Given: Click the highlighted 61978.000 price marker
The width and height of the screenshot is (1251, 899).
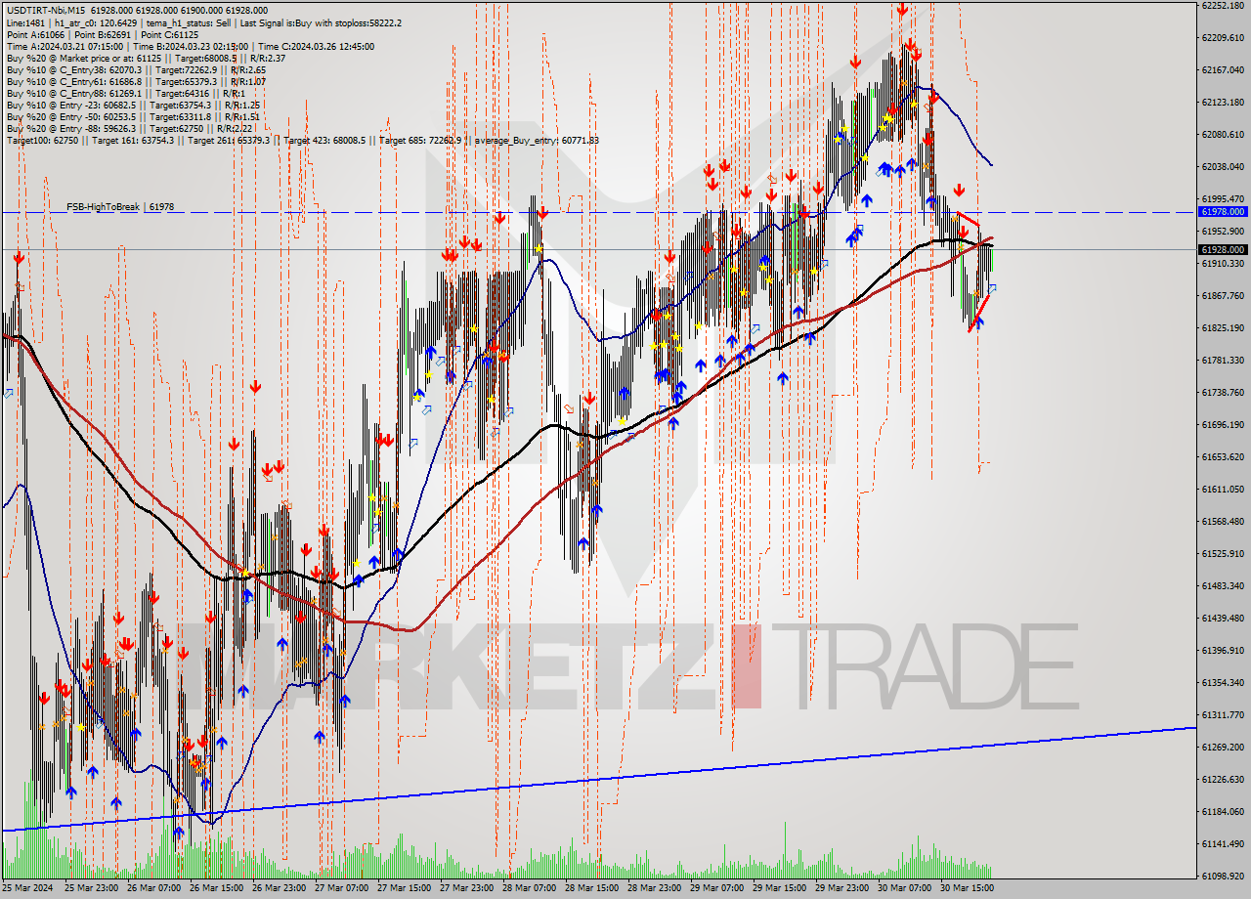Looking at the screenshot, I should [1223, 211].
